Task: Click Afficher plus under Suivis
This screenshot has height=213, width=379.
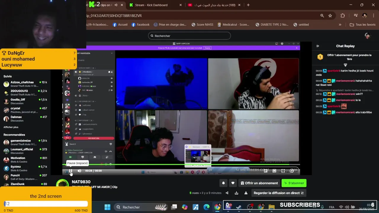Action: point(11,127)
